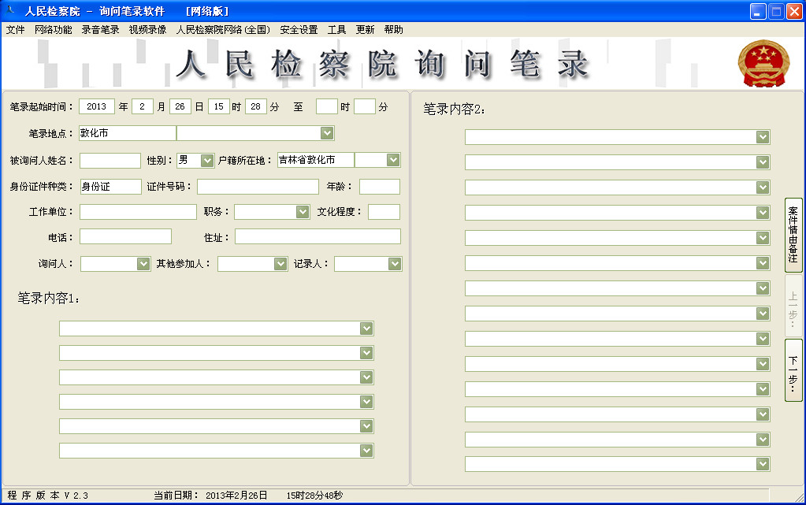Open the 文件 menu
This screenshot has height=505, width=806.
(15, 28)
